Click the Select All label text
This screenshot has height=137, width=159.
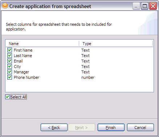point(19,97)
